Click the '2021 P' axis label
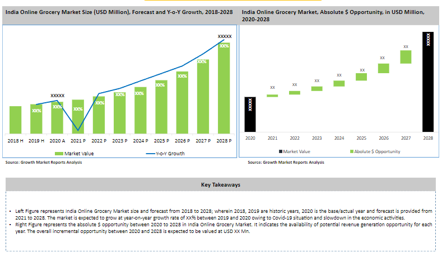Screen dimensions: 442x257 coord(78,141)
